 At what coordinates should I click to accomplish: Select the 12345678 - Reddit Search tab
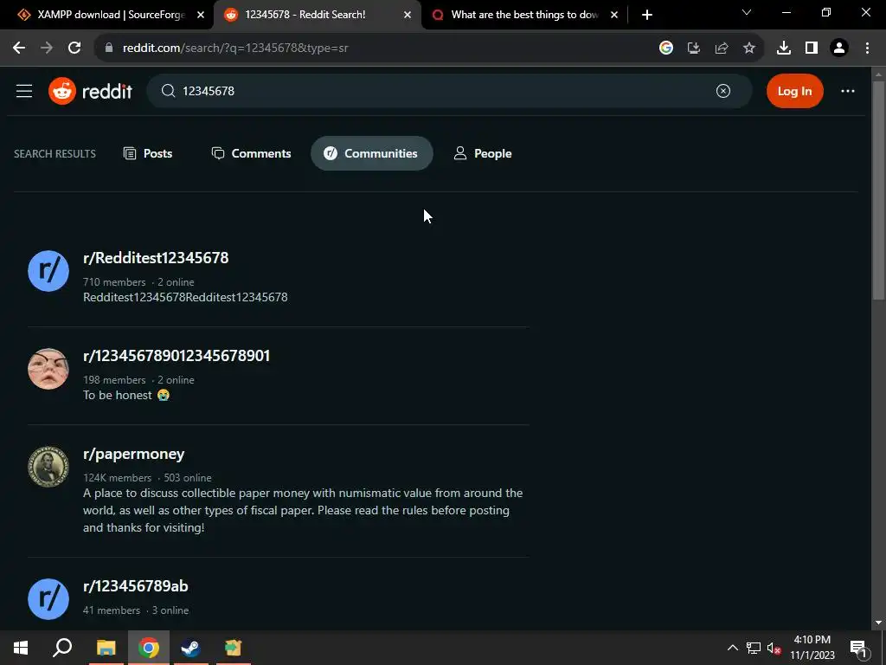click(x=317, y=15)
